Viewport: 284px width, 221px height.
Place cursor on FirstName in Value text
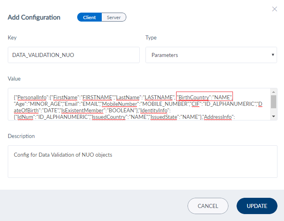tap(66, 97)
